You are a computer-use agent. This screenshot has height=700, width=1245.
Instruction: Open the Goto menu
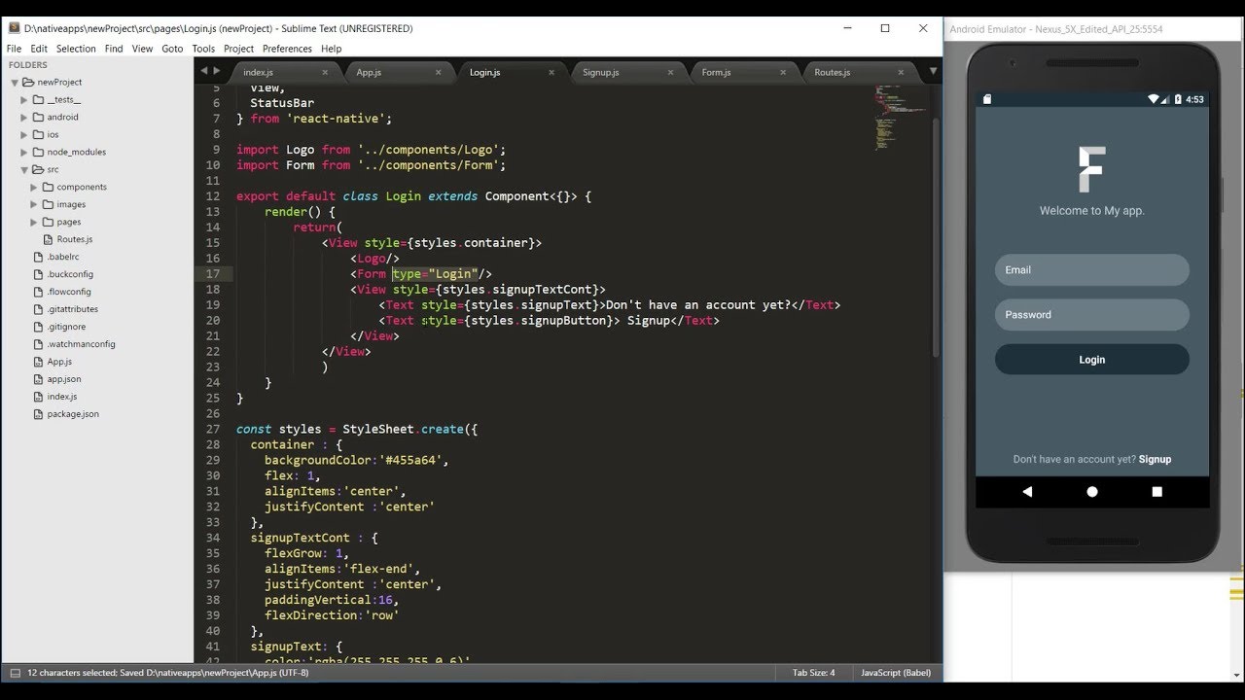[x=172, y=49]
